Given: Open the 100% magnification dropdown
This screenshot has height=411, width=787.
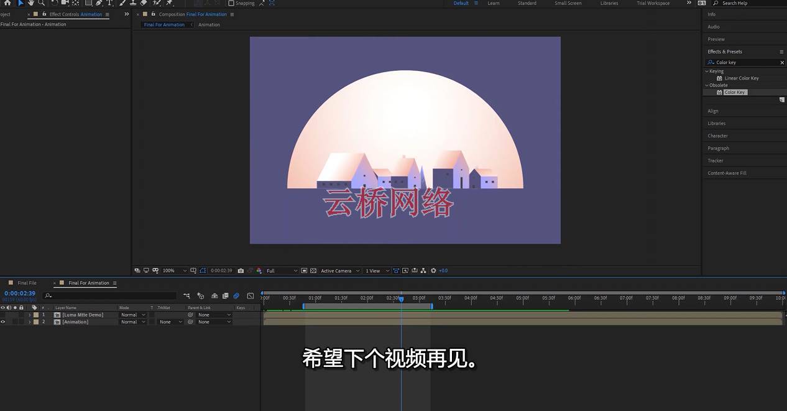Looking at the screenshot, I should coord(175,271).
